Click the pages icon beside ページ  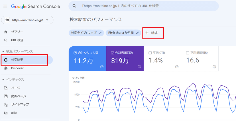click(x=6, y=88)
